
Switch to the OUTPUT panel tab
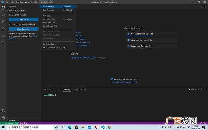58,90
